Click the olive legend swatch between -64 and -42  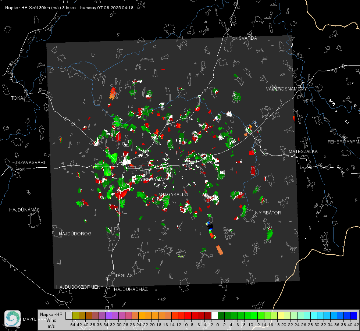(x=75, y=316)
